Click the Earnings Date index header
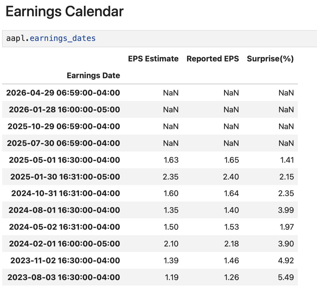Screen dimensions: 317x294 pos(93,76)
